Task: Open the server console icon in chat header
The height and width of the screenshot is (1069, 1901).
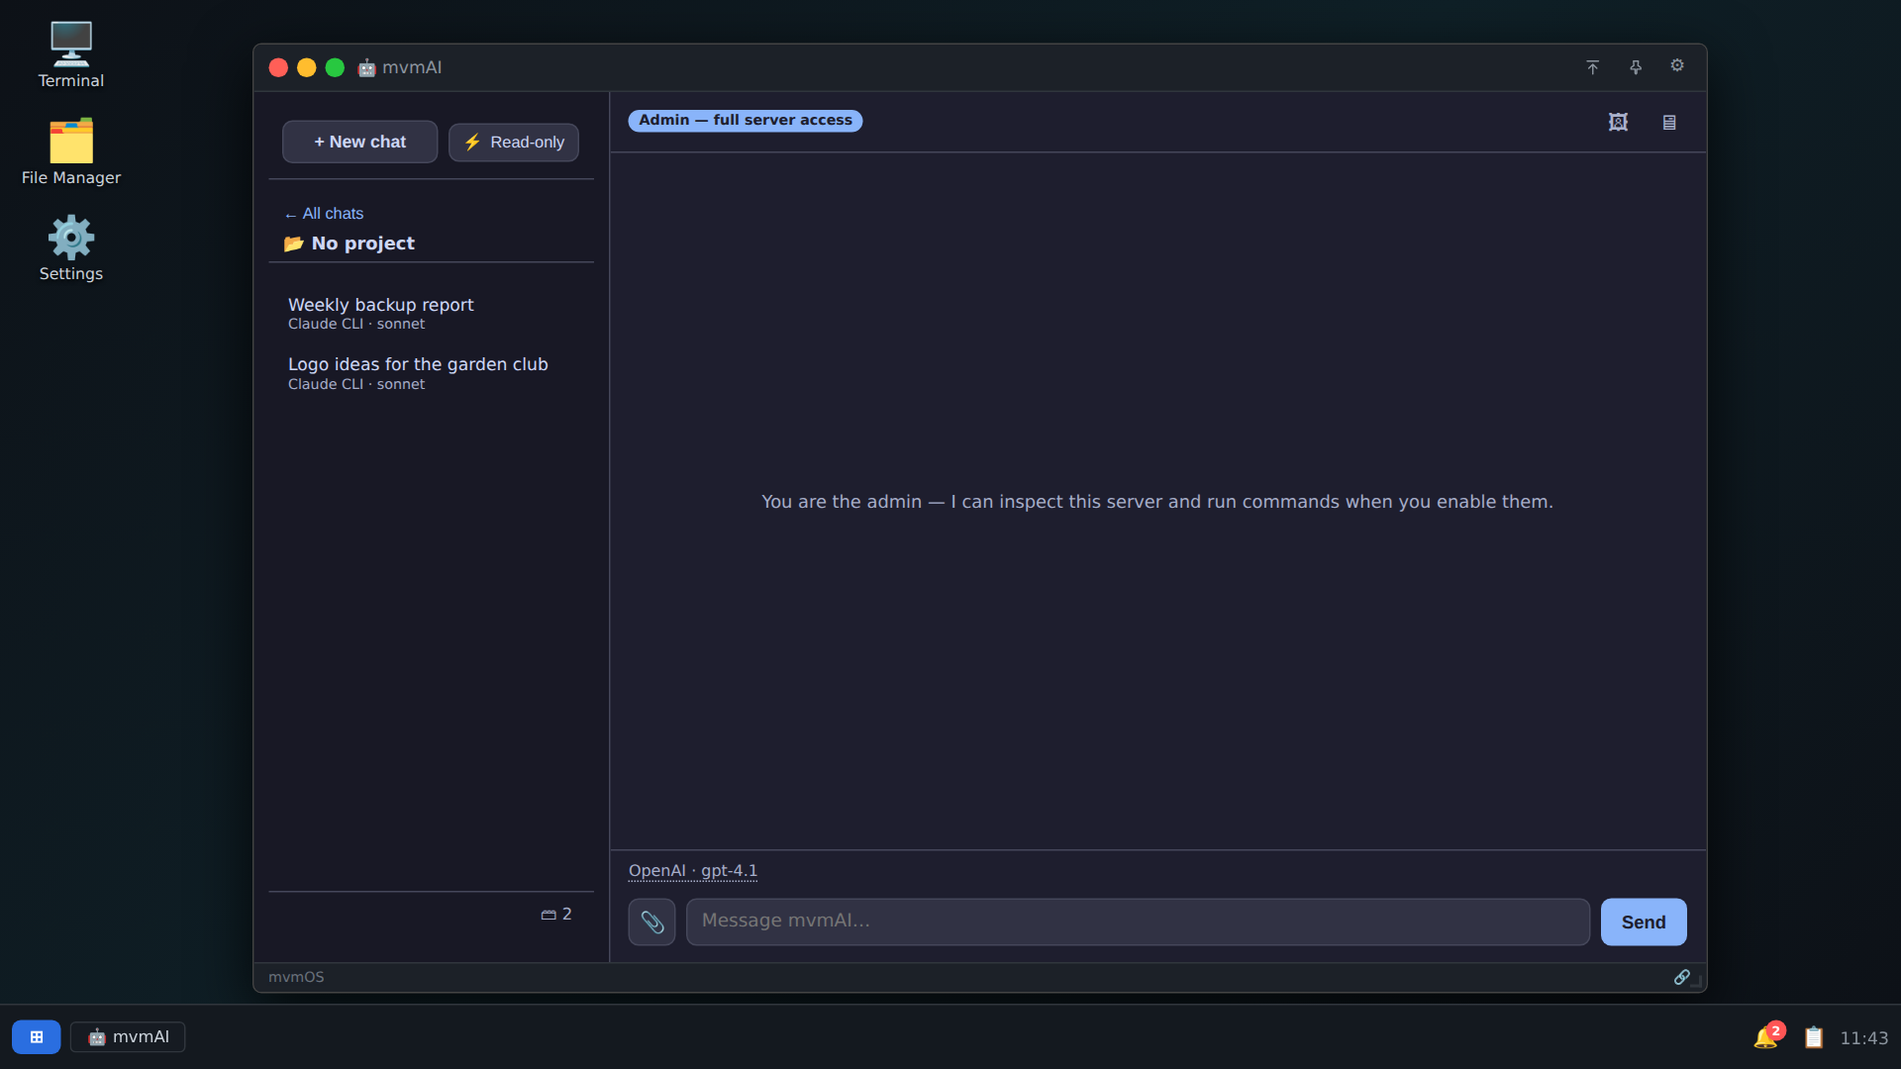Action: tap(1669, 122)
